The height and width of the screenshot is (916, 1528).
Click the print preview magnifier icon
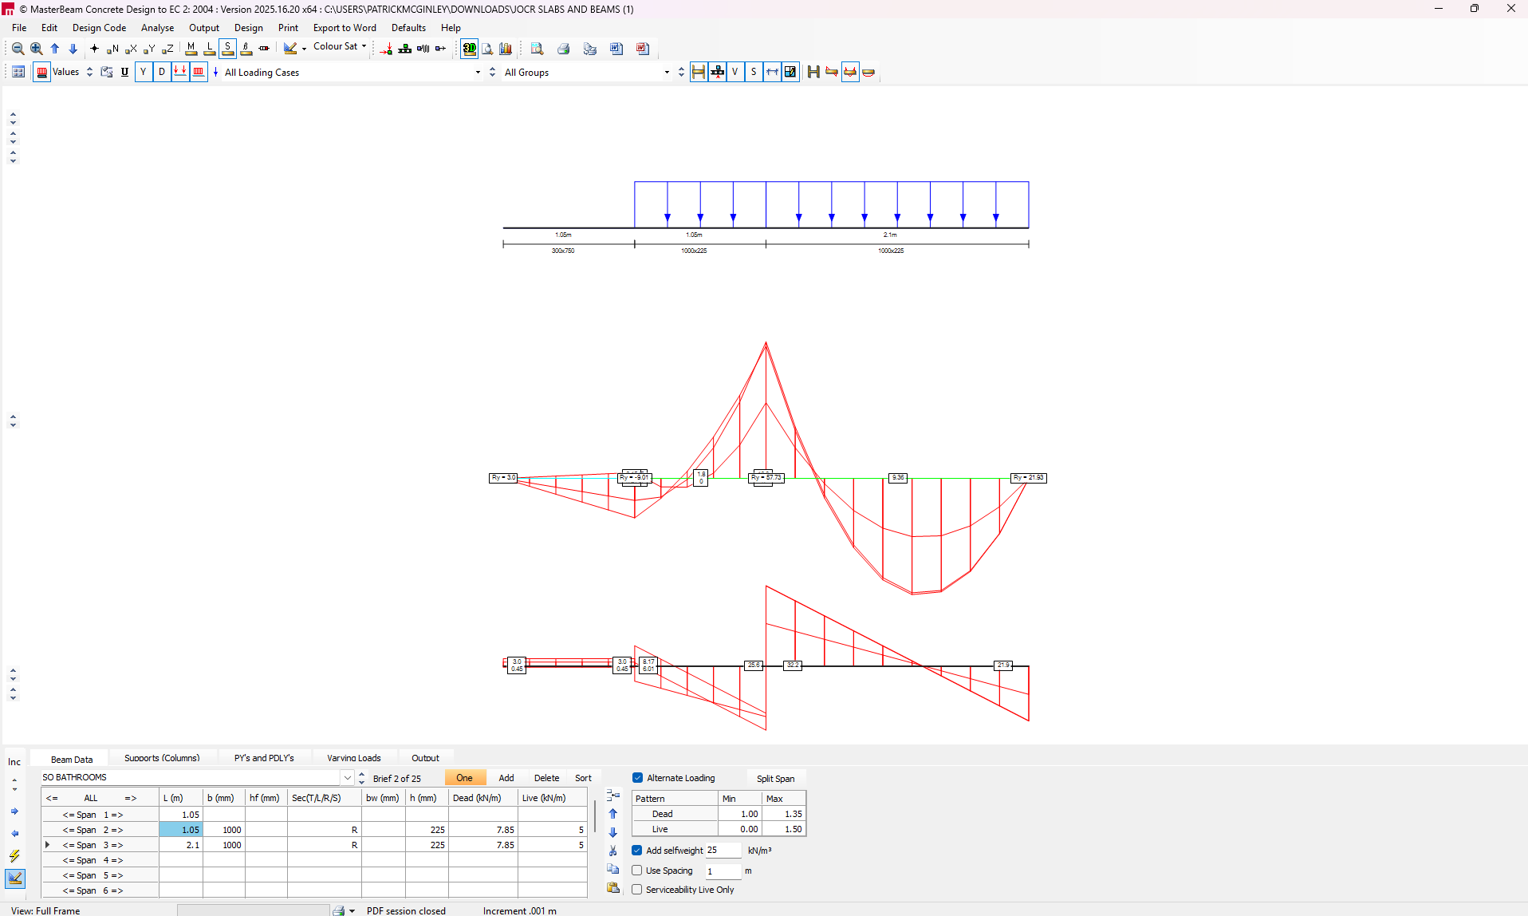coord(537,49)
